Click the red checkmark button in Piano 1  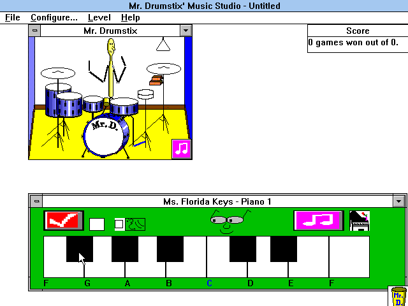click(x=64, y=221)
